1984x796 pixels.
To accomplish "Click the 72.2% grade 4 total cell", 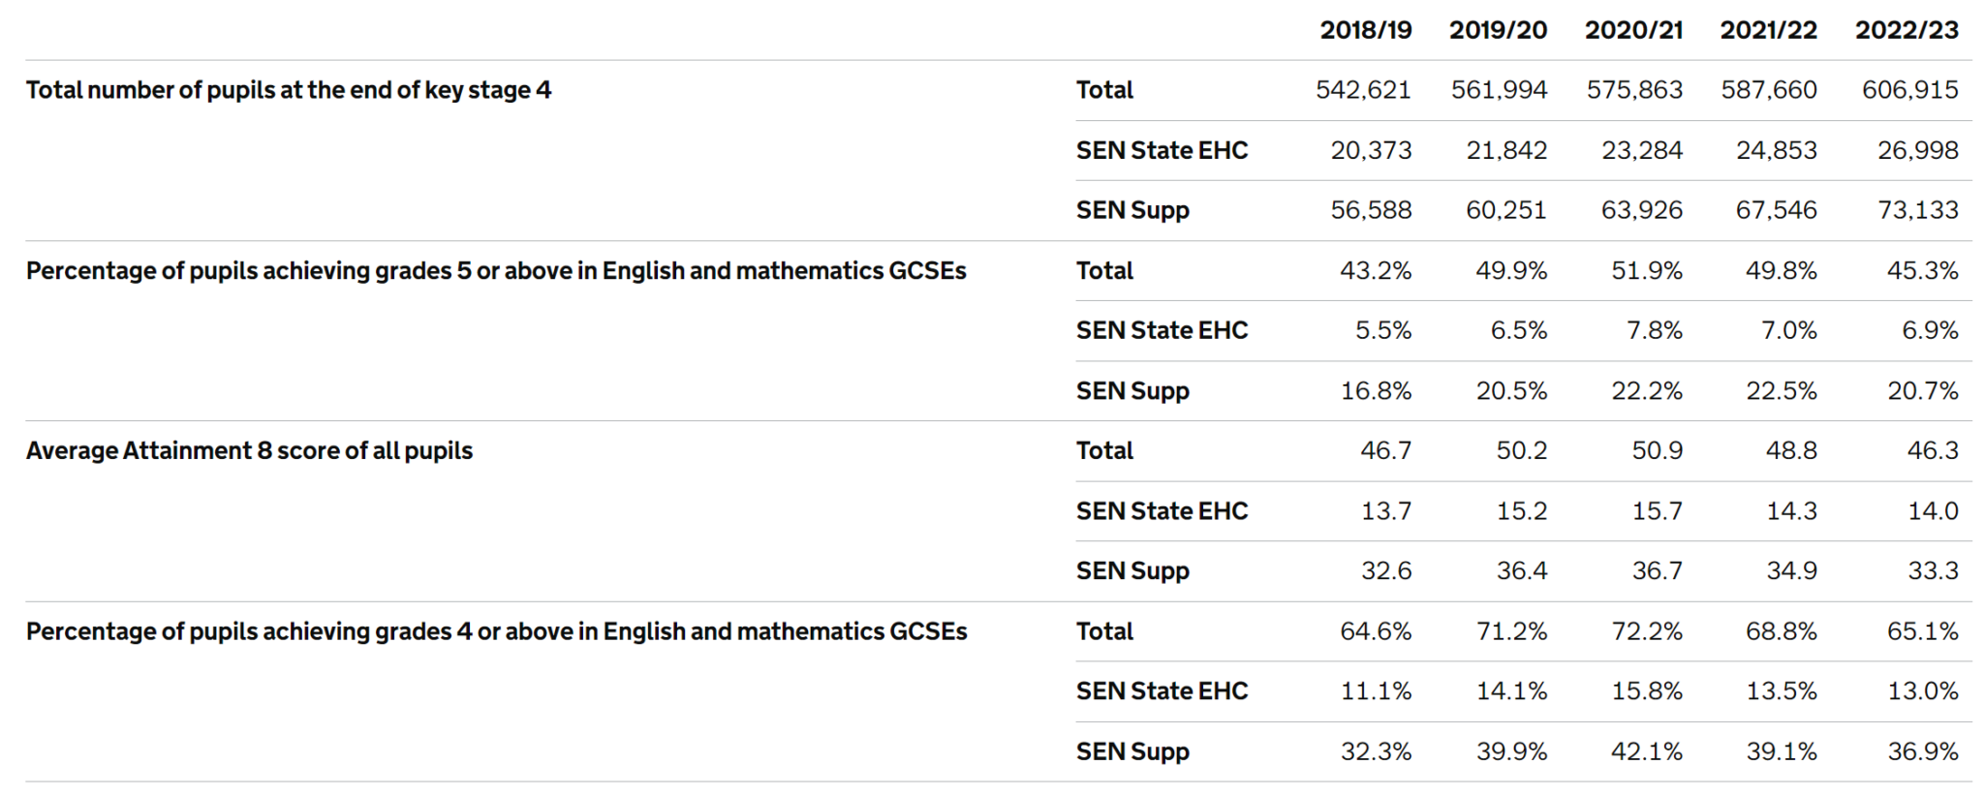I will (1646, 631).
